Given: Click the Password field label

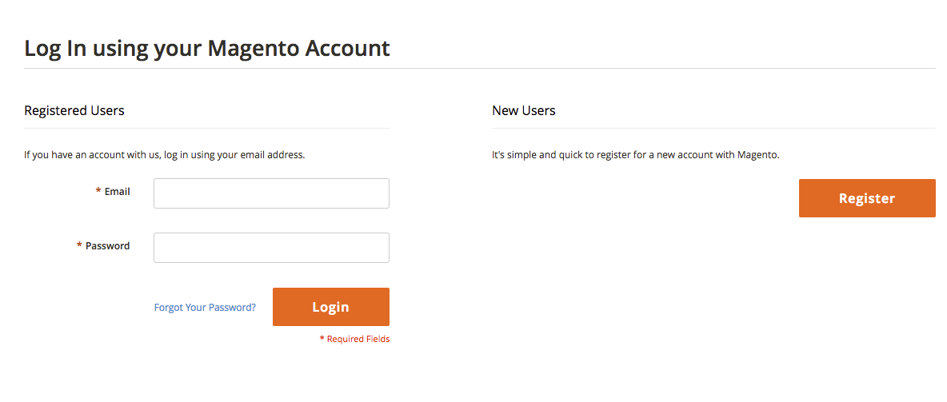Looking at the screenshot, I should 108,246.
